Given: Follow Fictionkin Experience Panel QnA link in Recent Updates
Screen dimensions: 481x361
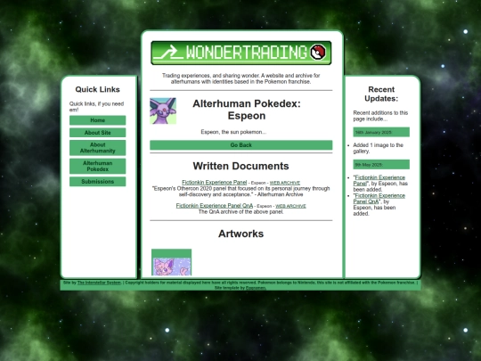Looking at the screenshot, I should click(379, 199).
